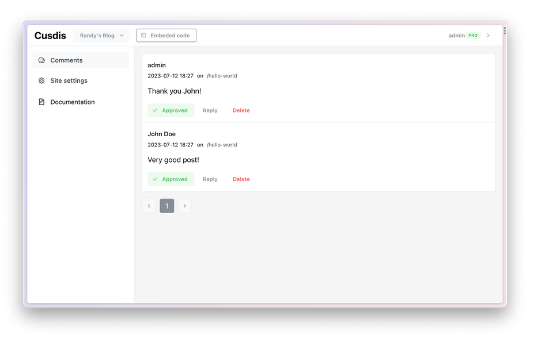
Task: Select page 1 in pagination
Action: pos(167,206)
